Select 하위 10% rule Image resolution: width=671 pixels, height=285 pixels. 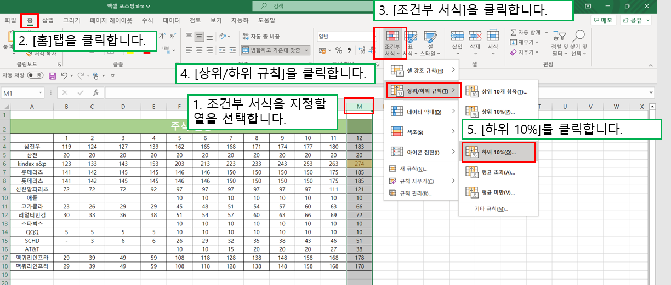(x=498, y=153)
